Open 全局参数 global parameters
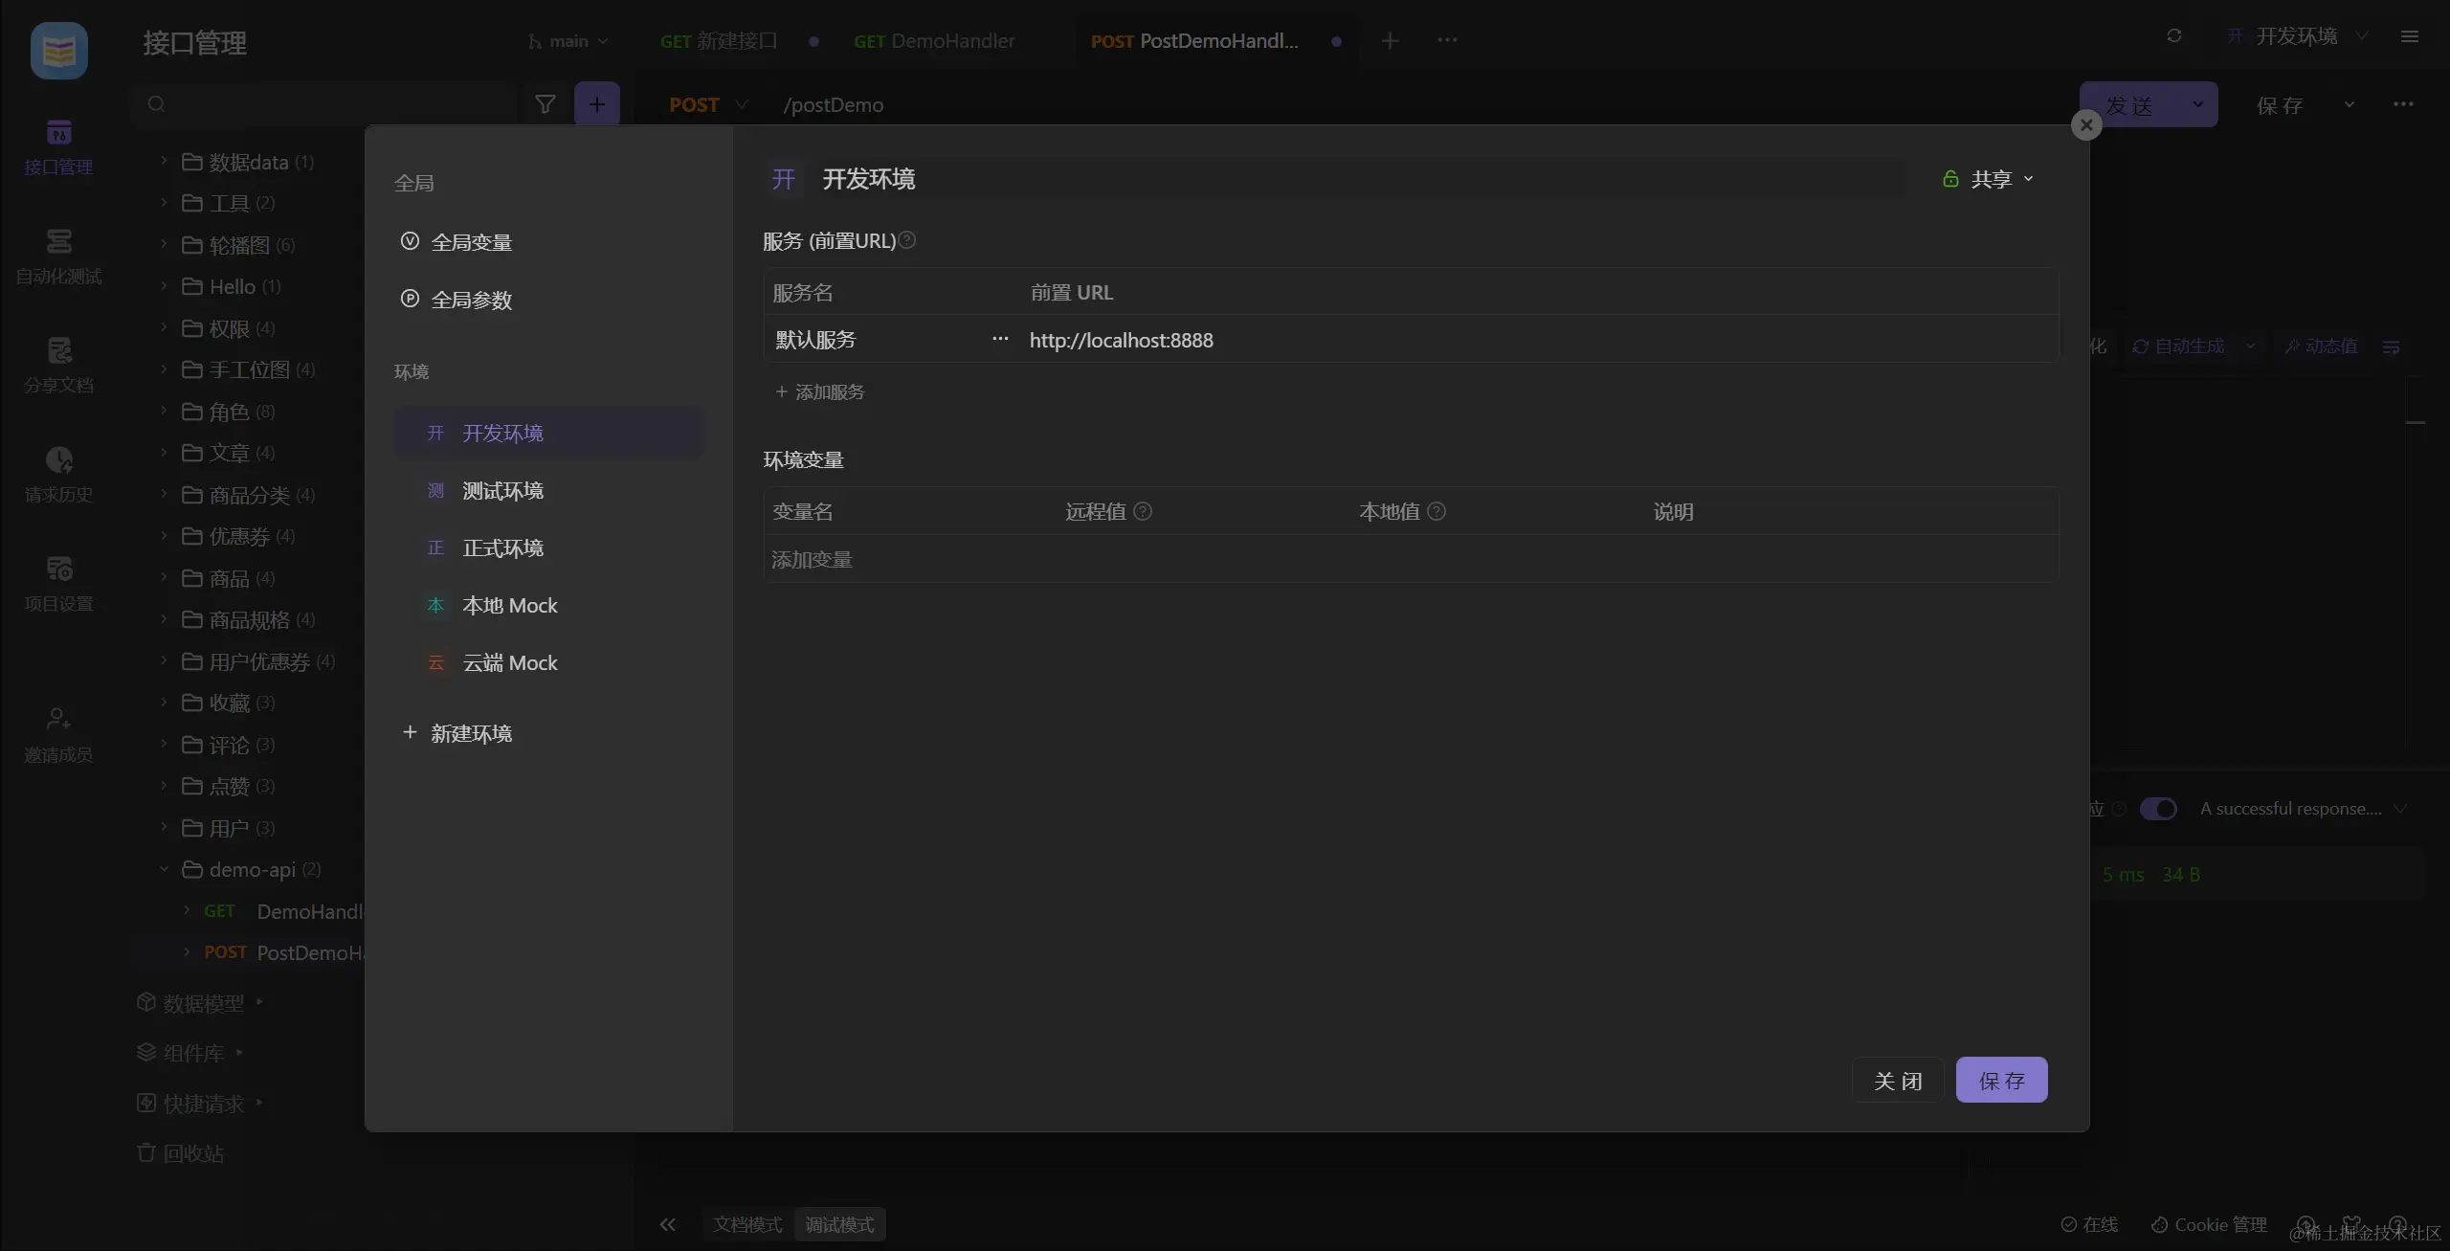Screen dimensions: 2450x1251 470,300
